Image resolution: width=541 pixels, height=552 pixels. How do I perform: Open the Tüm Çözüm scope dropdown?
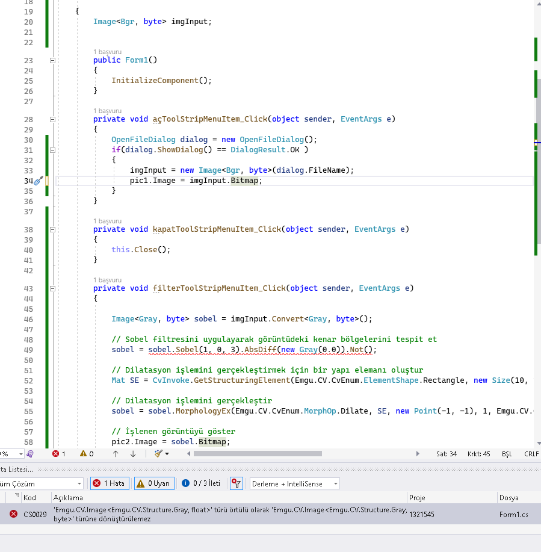click(x=40, y=484)
